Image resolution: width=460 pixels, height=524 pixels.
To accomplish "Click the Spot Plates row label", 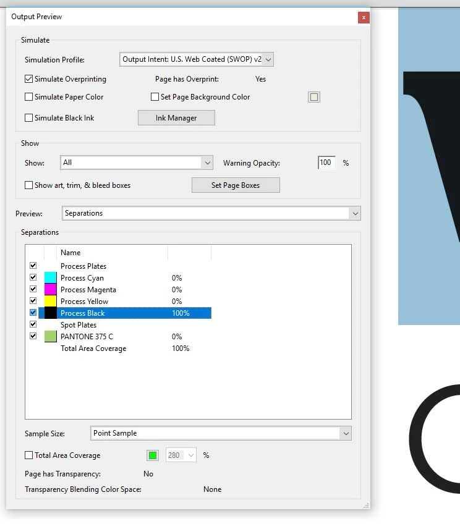I will pyautogui.click(x=79, y=325).
